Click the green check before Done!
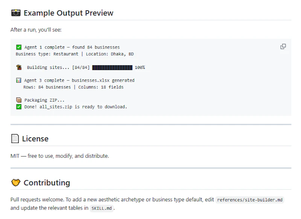301x219 pixels. pos(19,107)
